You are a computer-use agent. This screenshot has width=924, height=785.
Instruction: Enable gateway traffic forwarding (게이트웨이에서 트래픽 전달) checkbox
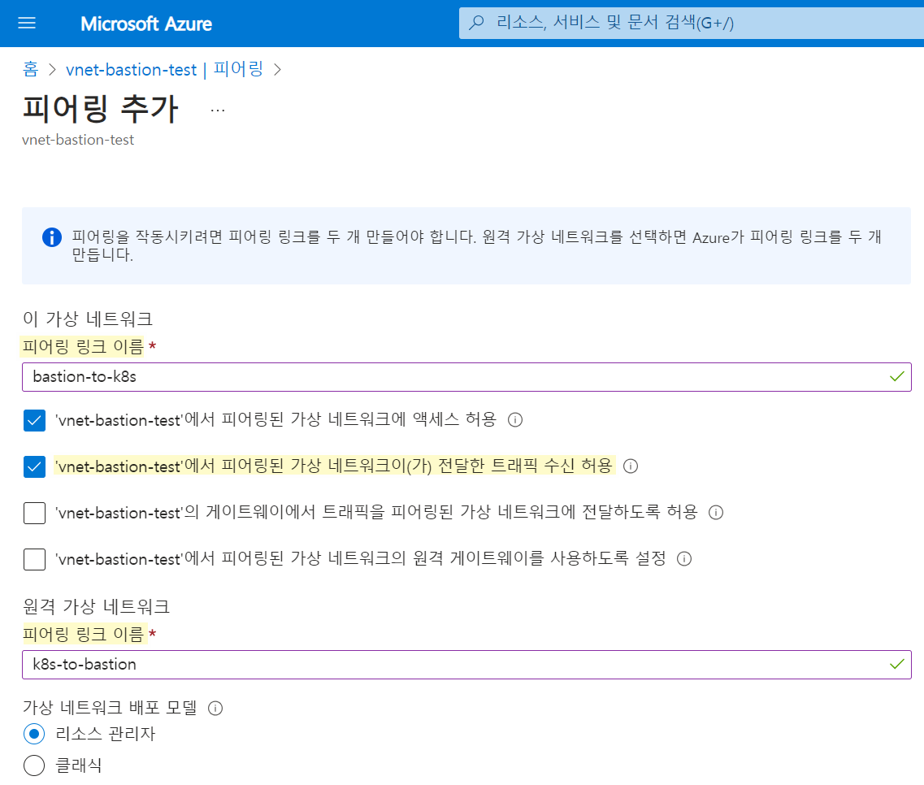tap(35, 513)
